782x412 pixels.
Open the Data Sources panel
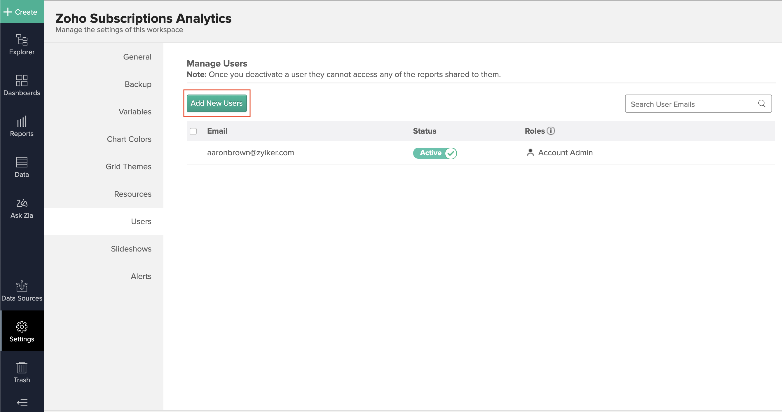(22, 291)
